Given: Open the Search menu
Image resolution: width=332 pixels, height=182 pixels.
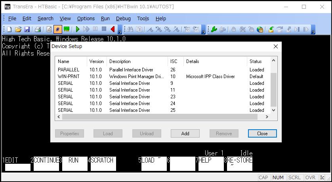Looking at the screenshot, I should [46, 19].
